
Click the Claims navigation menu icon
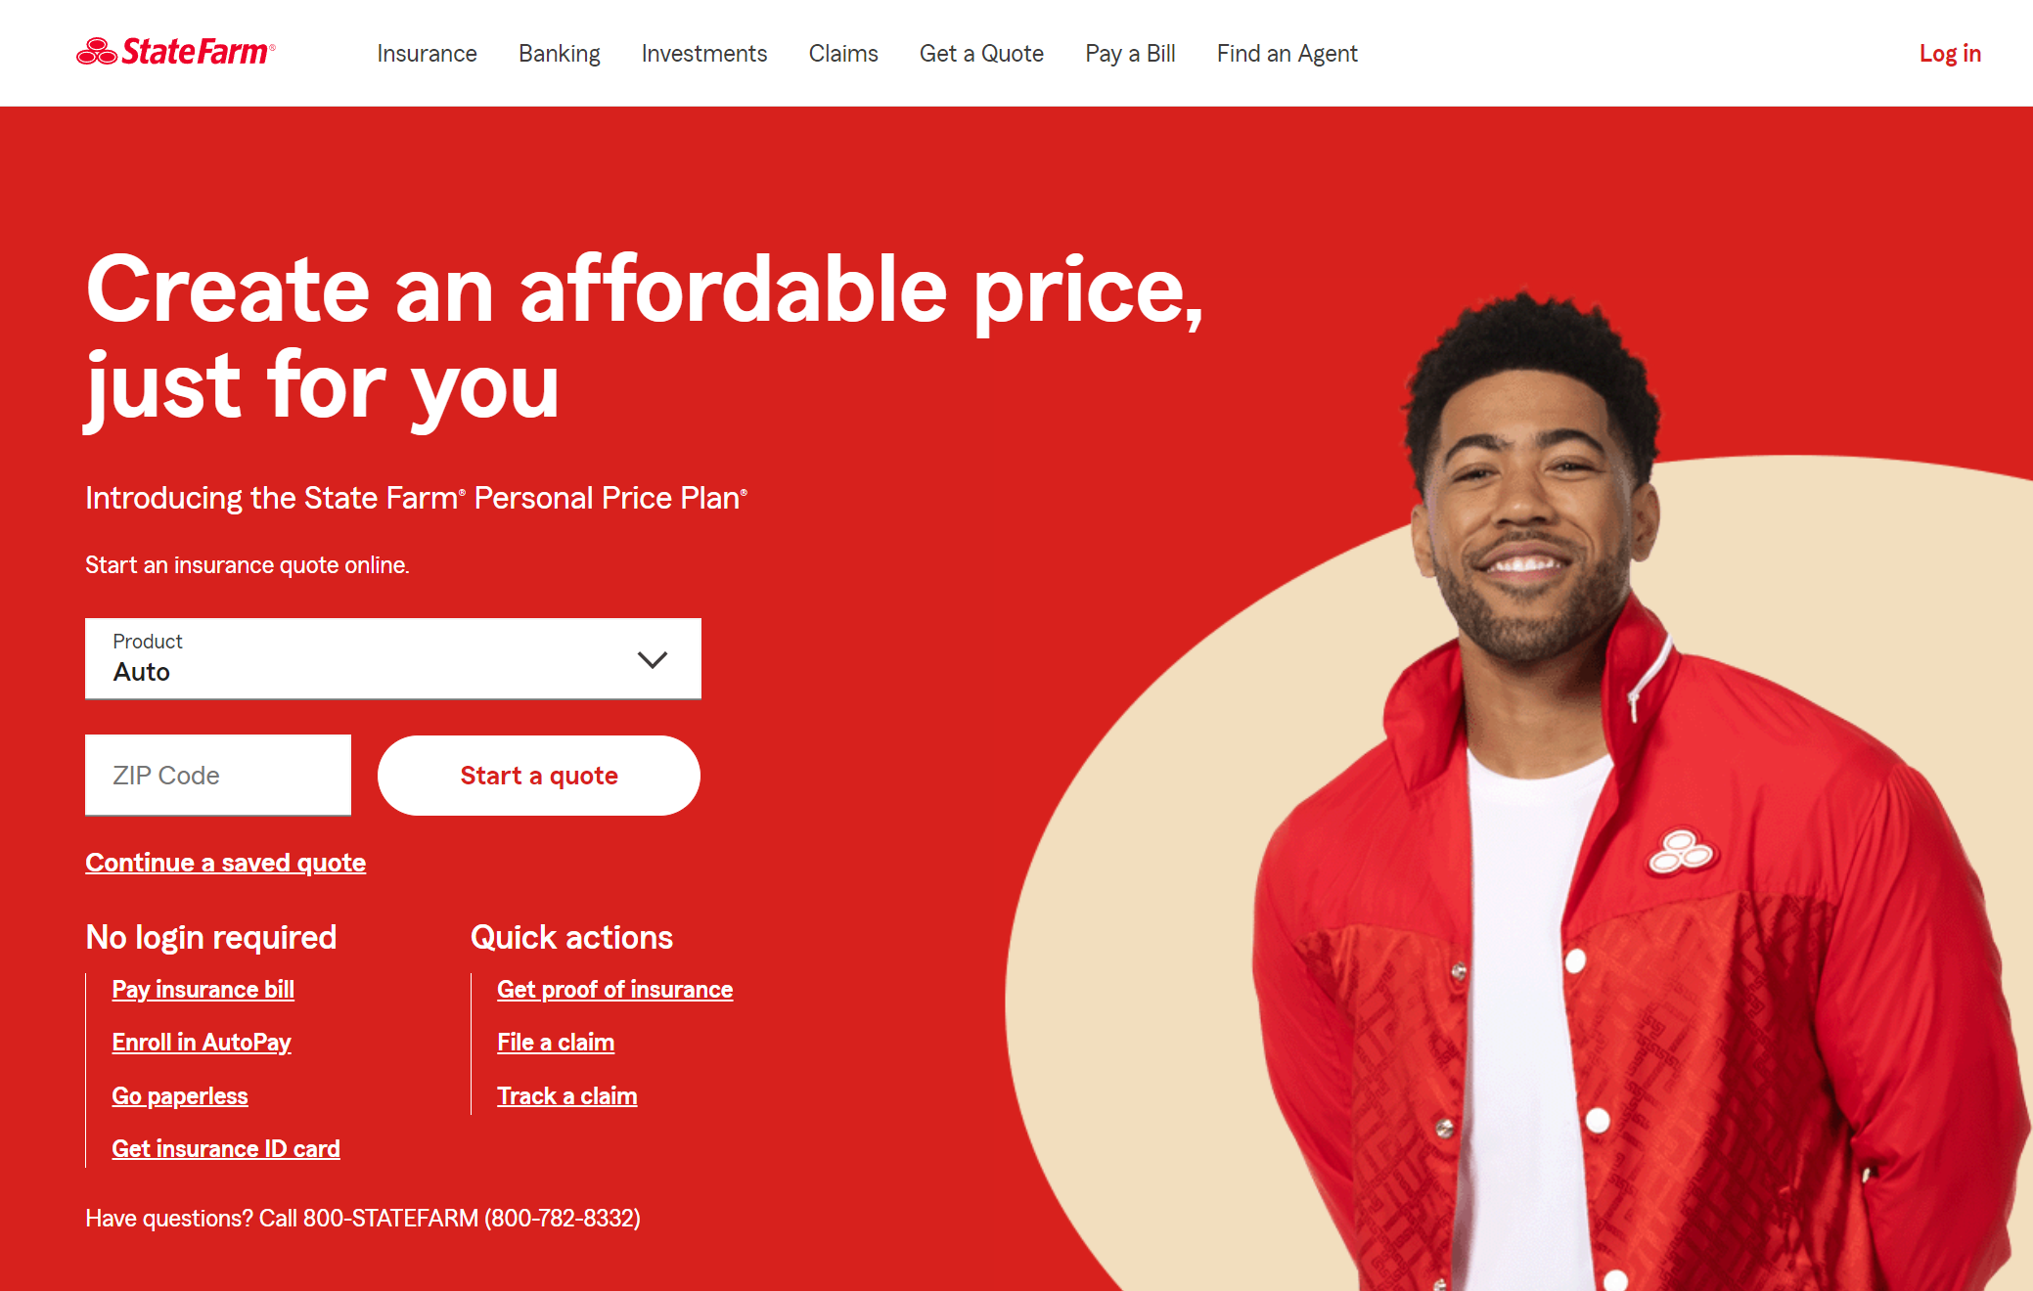(x=840, y=53)
